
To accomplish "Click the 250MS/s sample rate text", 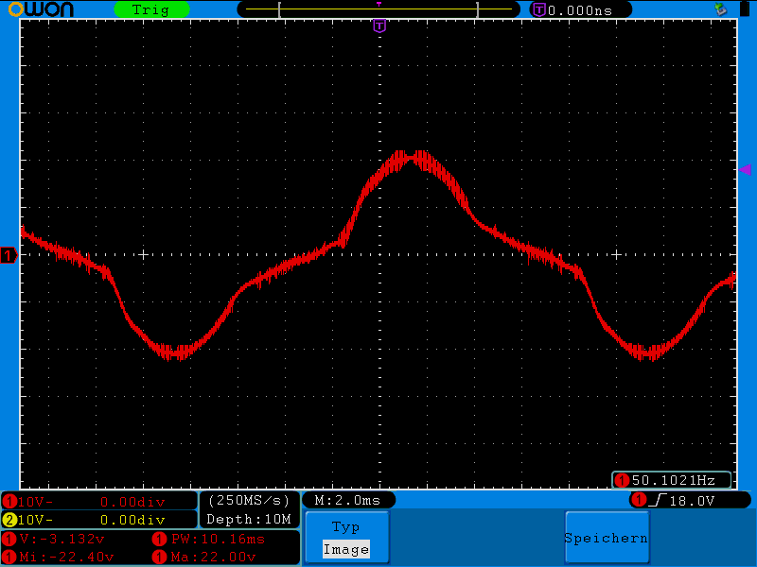I will pos(249,501).
